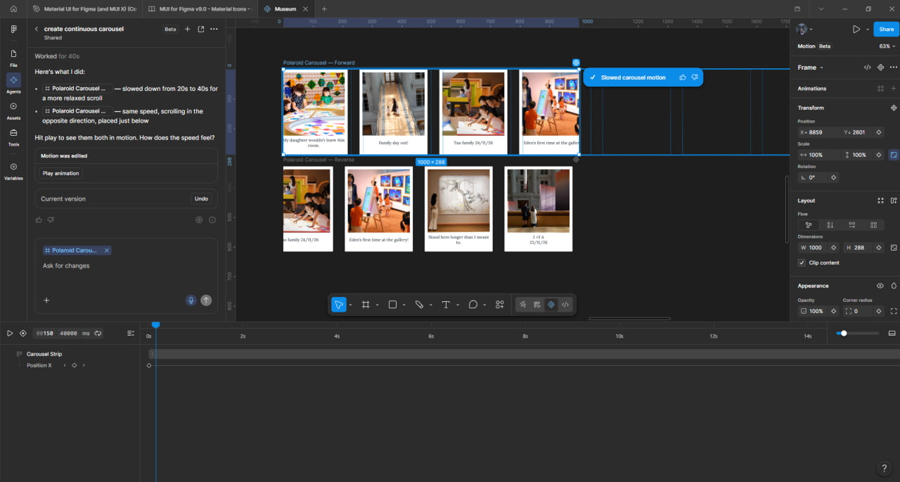Image resolution: width=900 pixels, height=482 pixels.
Task: Toggle loop playback in timeline
Action: (98, 334)
